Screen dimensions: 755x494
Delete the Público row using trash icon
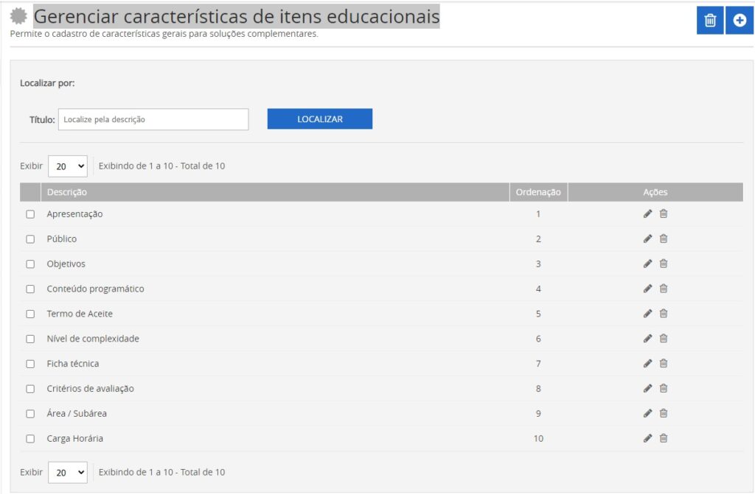coord(664,239)
